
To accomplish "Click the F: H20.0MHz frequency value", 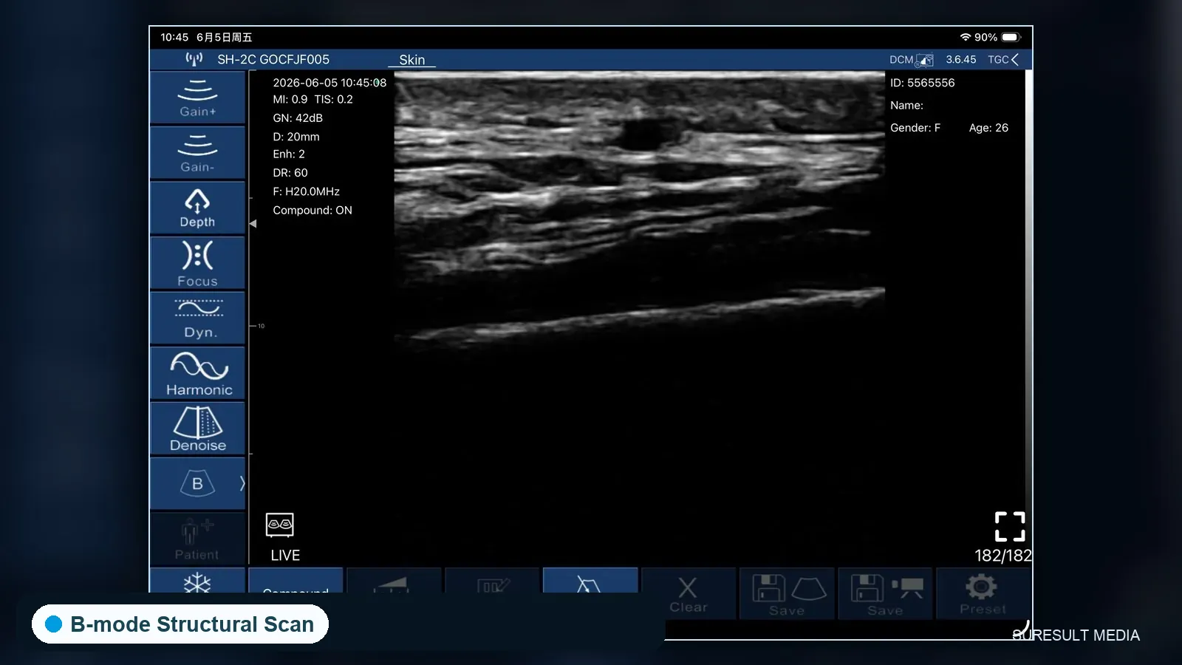I will tap(306, 191).
